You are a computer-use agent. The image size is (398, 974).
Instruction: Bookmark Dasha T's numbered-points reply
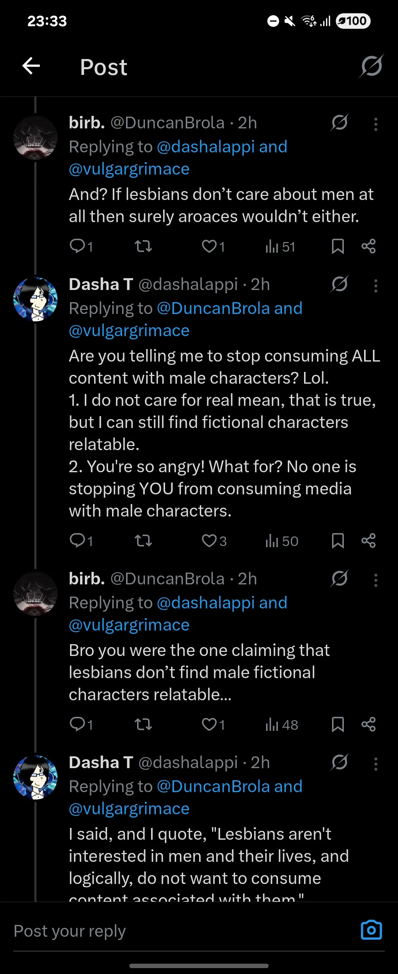(338, 541)
